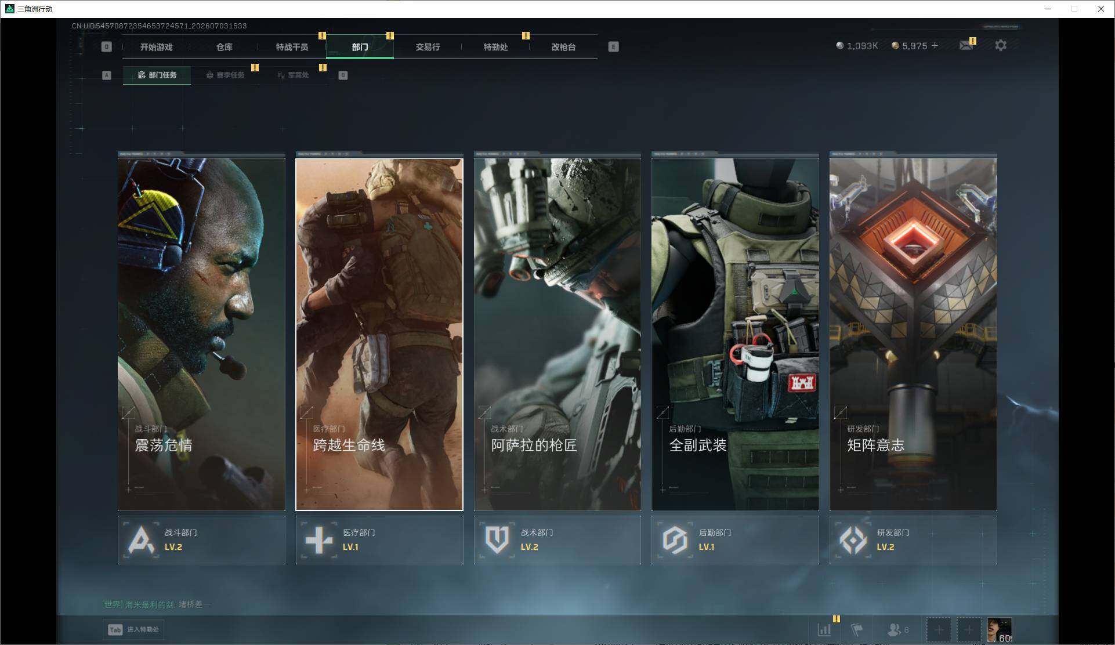Click the 后勤部门 hexagon emblem icon
Screen dimensions: 1115x645
coord(675,540)
